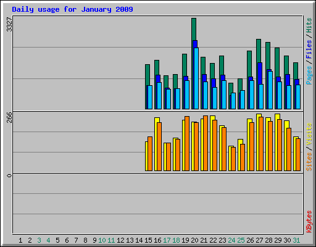Click the orange Sites bar for day 24

233,159
